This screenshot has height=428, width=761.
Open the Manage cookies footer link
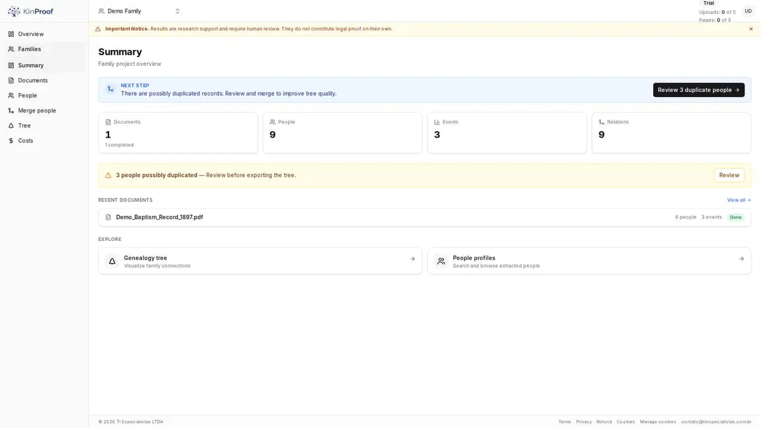pyautogui.click(x=658, y=422)
